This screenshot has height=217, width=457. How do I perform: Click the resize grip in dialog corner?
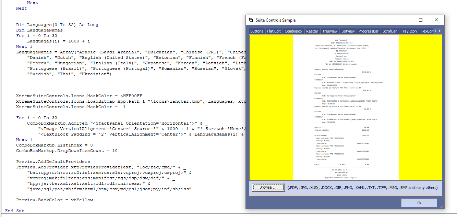click(x=442, y=207)
